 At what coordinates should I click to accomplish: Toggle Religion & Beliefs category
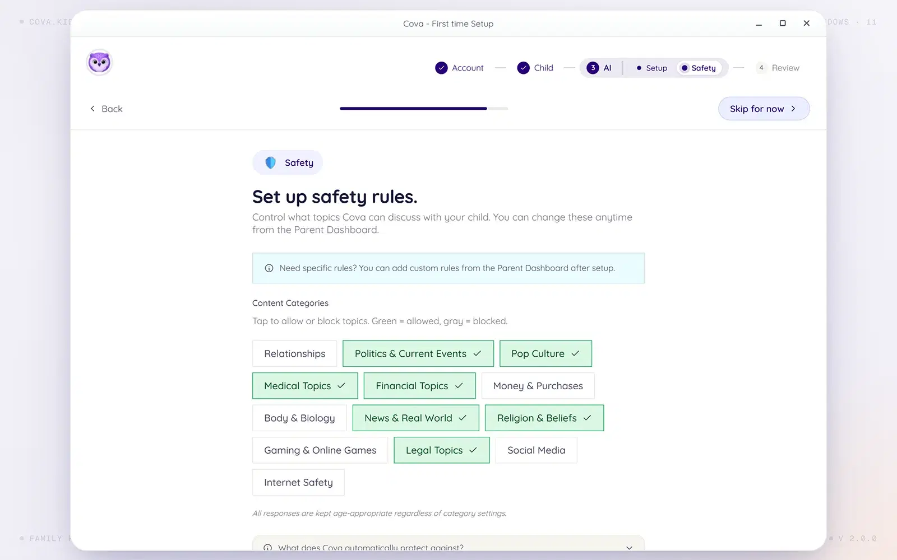[x=544, y=418]
